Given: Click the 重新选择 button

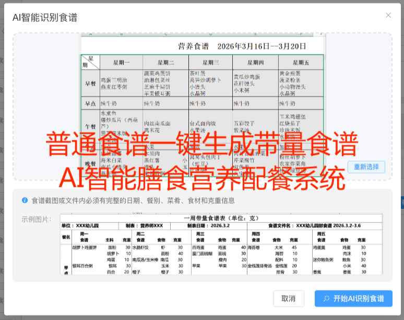Looking at the screenshot, I should coord(366,167).
